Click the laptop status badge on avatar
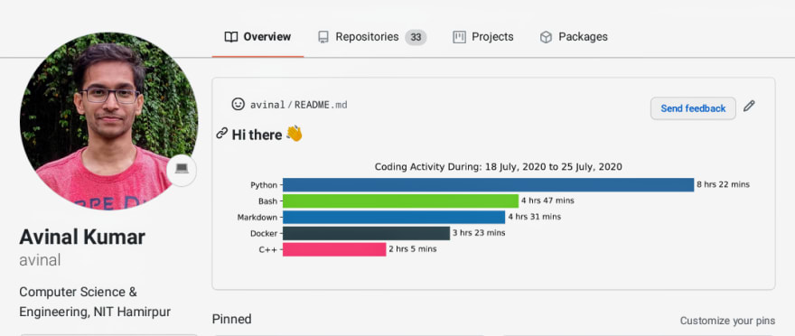Screen dimensions: 795x336 182,168
